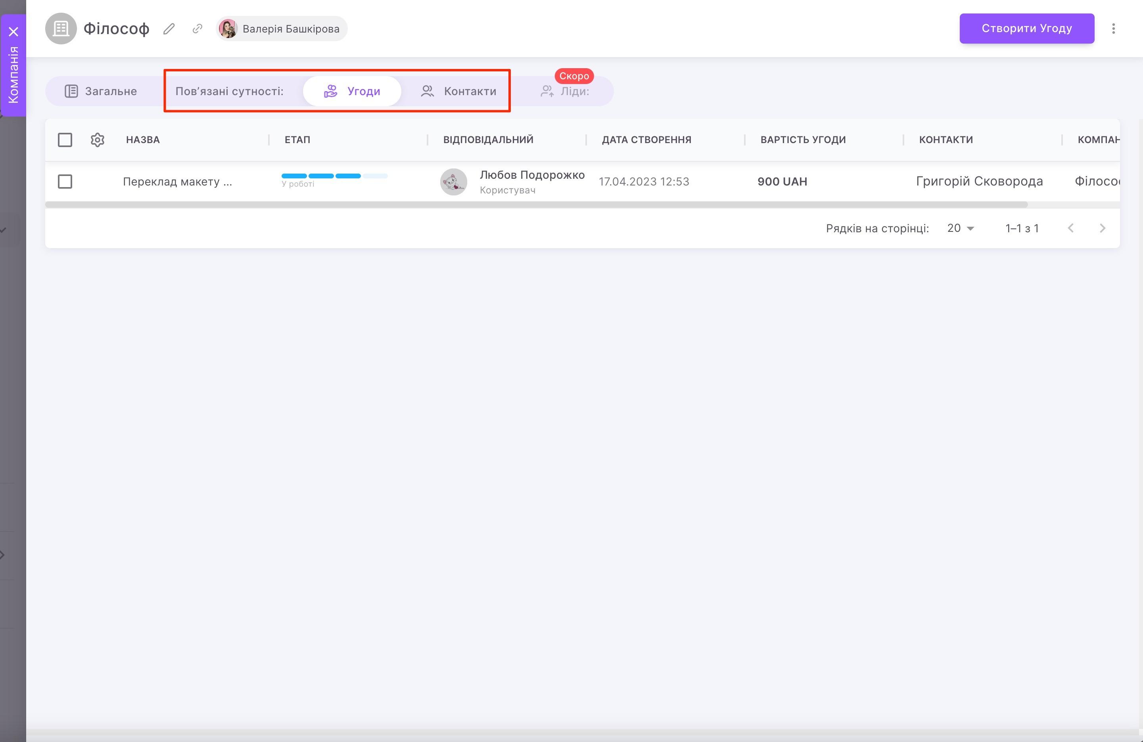Click the company building avatar icon
This screenshot has height=742, width=1143.
click(x=61, y=29)
